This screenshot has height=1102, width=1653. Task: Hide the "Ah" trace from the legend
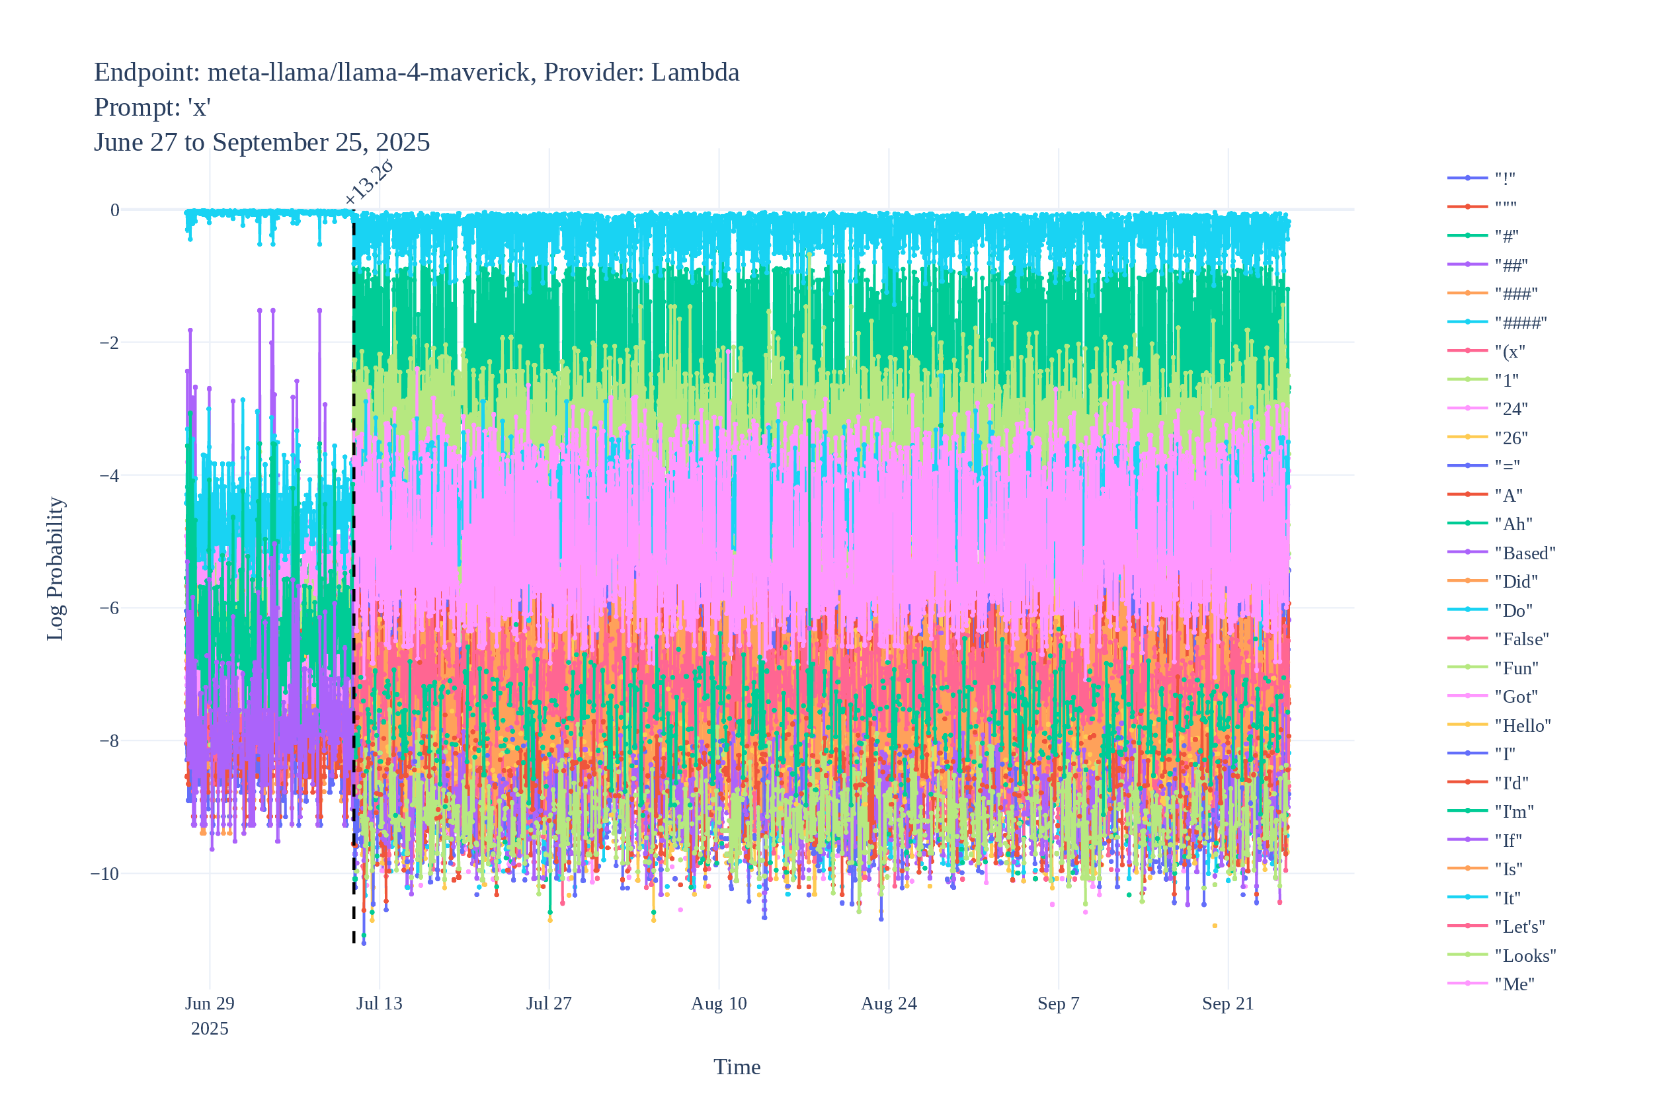[x=1511, y=524]
